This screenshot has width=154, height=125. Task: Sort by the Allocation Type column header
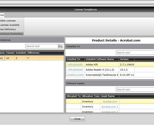[x=91, y=96]
